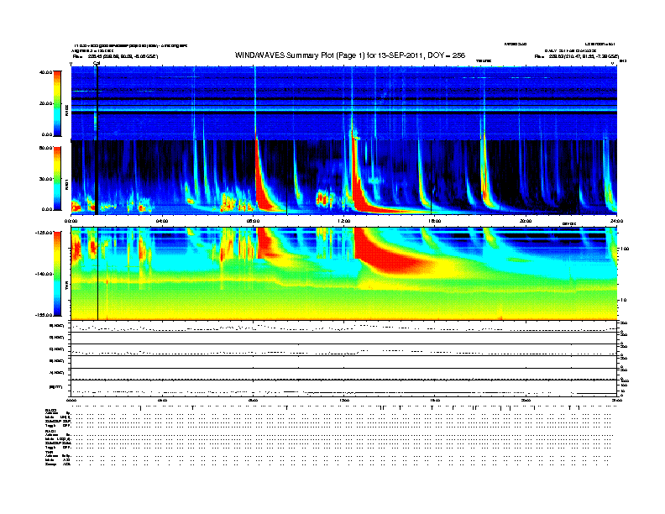Click the 10 label on the TNR right axis
Image resolution: width=665 pixels, height=514 pixels.
tap(625, 300)
